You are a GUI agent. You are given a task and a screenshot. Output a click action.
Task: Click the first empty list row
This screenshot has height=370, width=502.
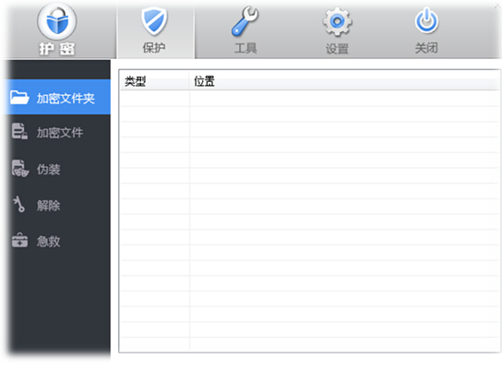[x=309, y=99]
